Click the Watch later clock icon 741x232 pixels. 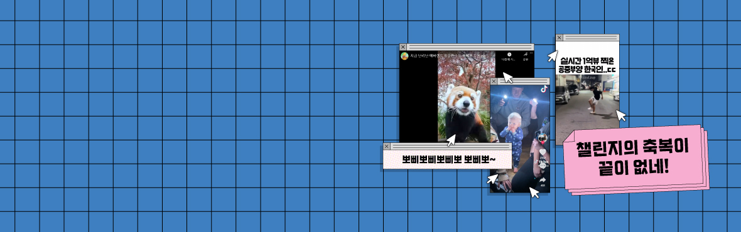click(509, 55)
